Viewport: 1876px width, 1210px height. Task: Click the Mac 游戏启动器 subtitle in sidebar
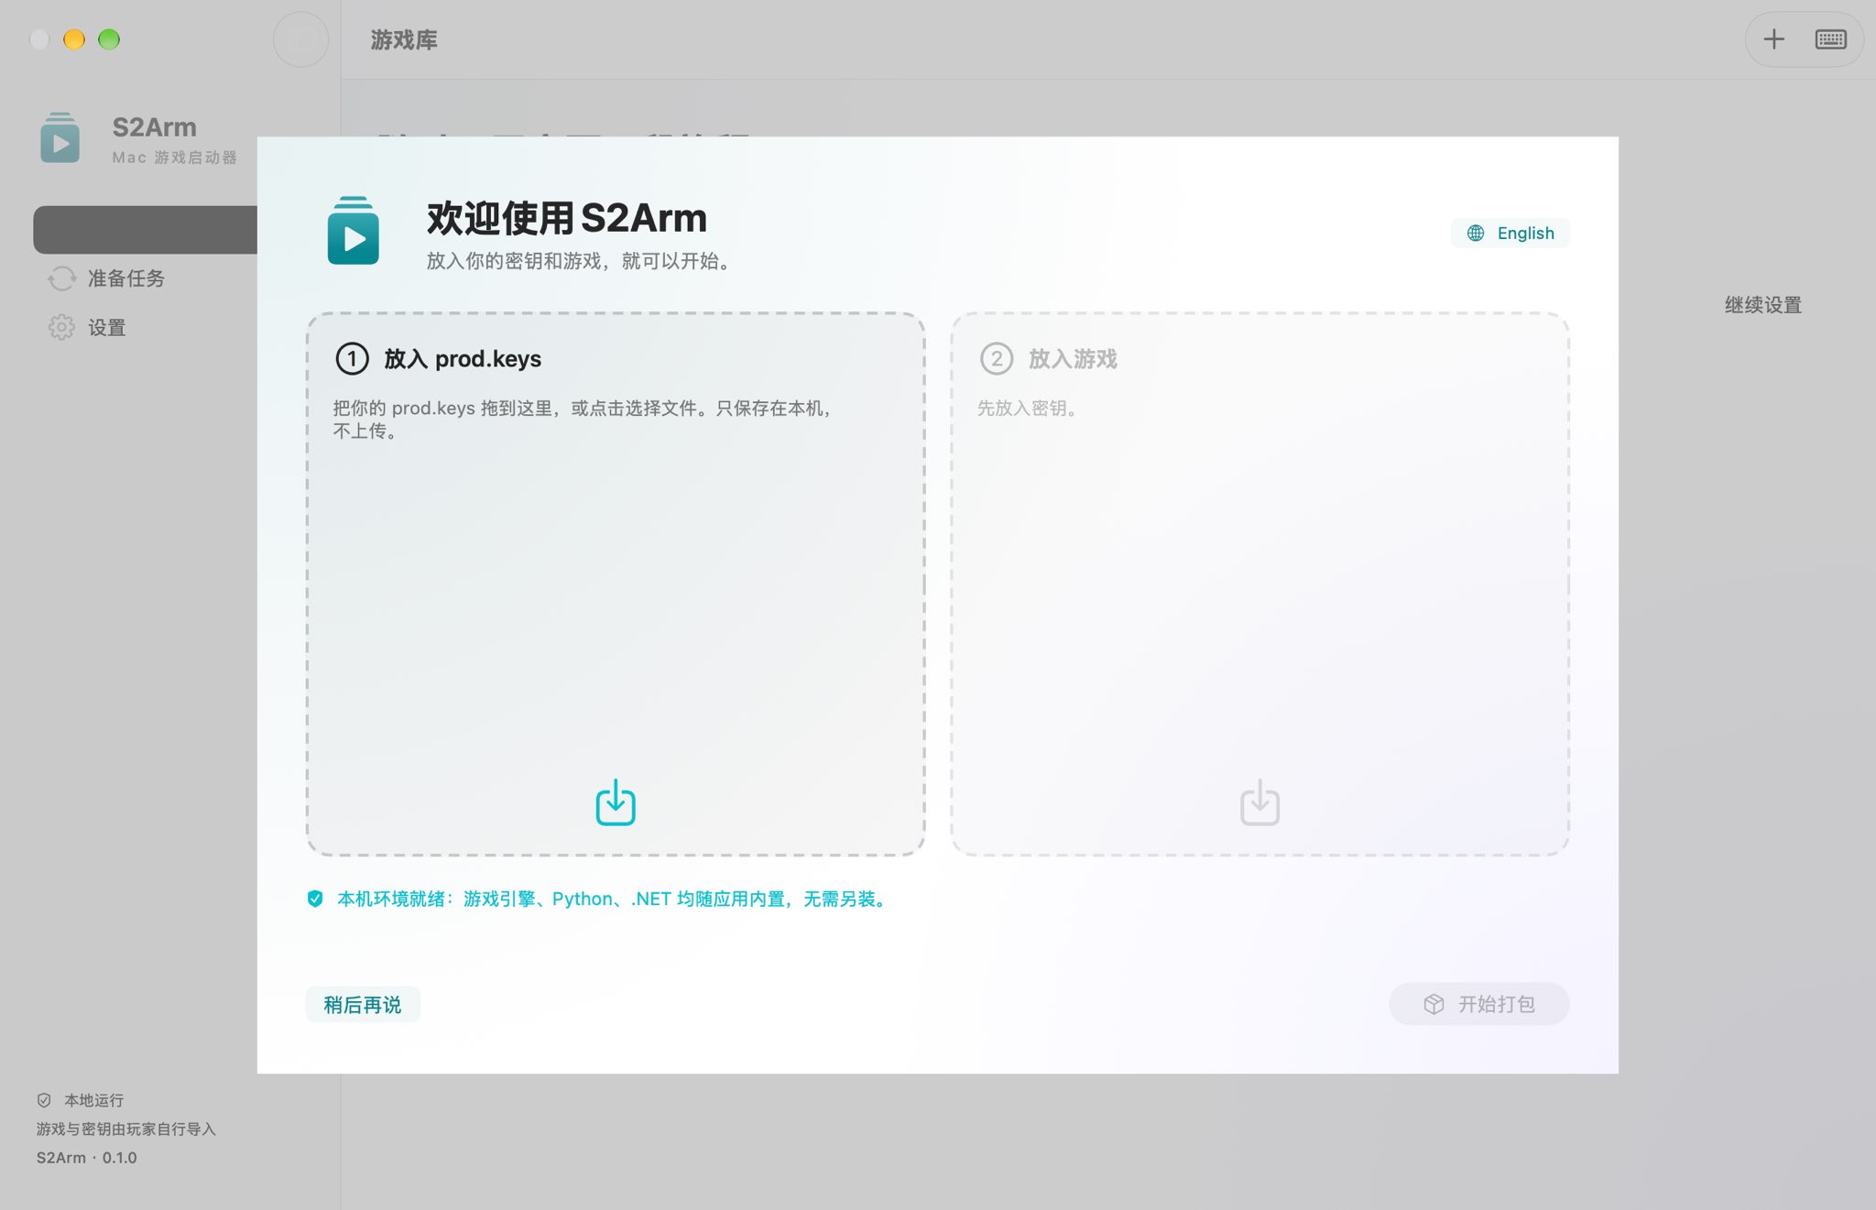tap(174, 158)
